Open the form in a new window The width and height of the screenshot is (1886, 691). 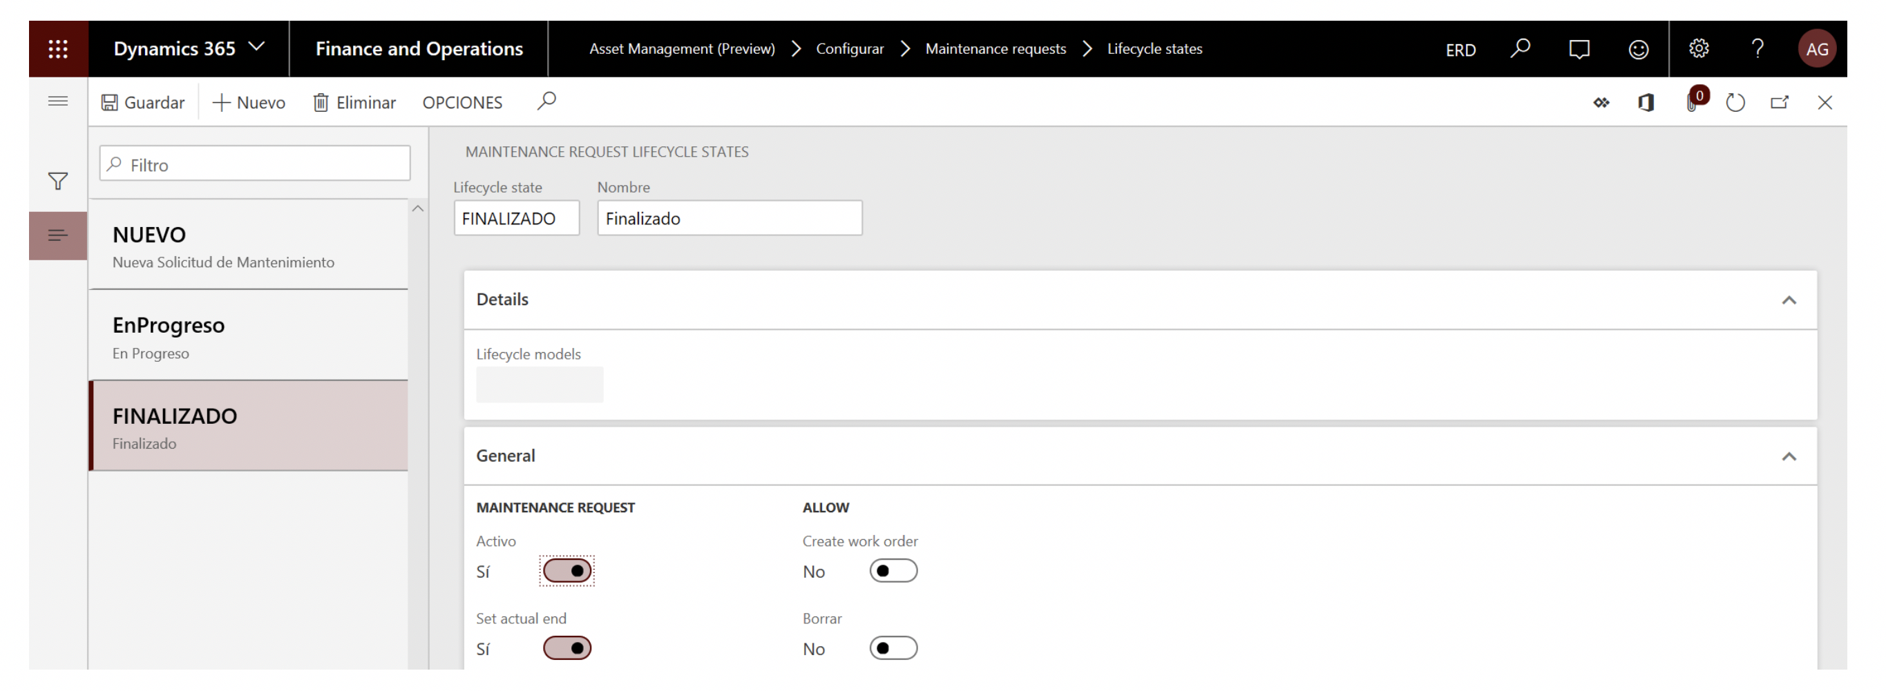[1780, 103]
